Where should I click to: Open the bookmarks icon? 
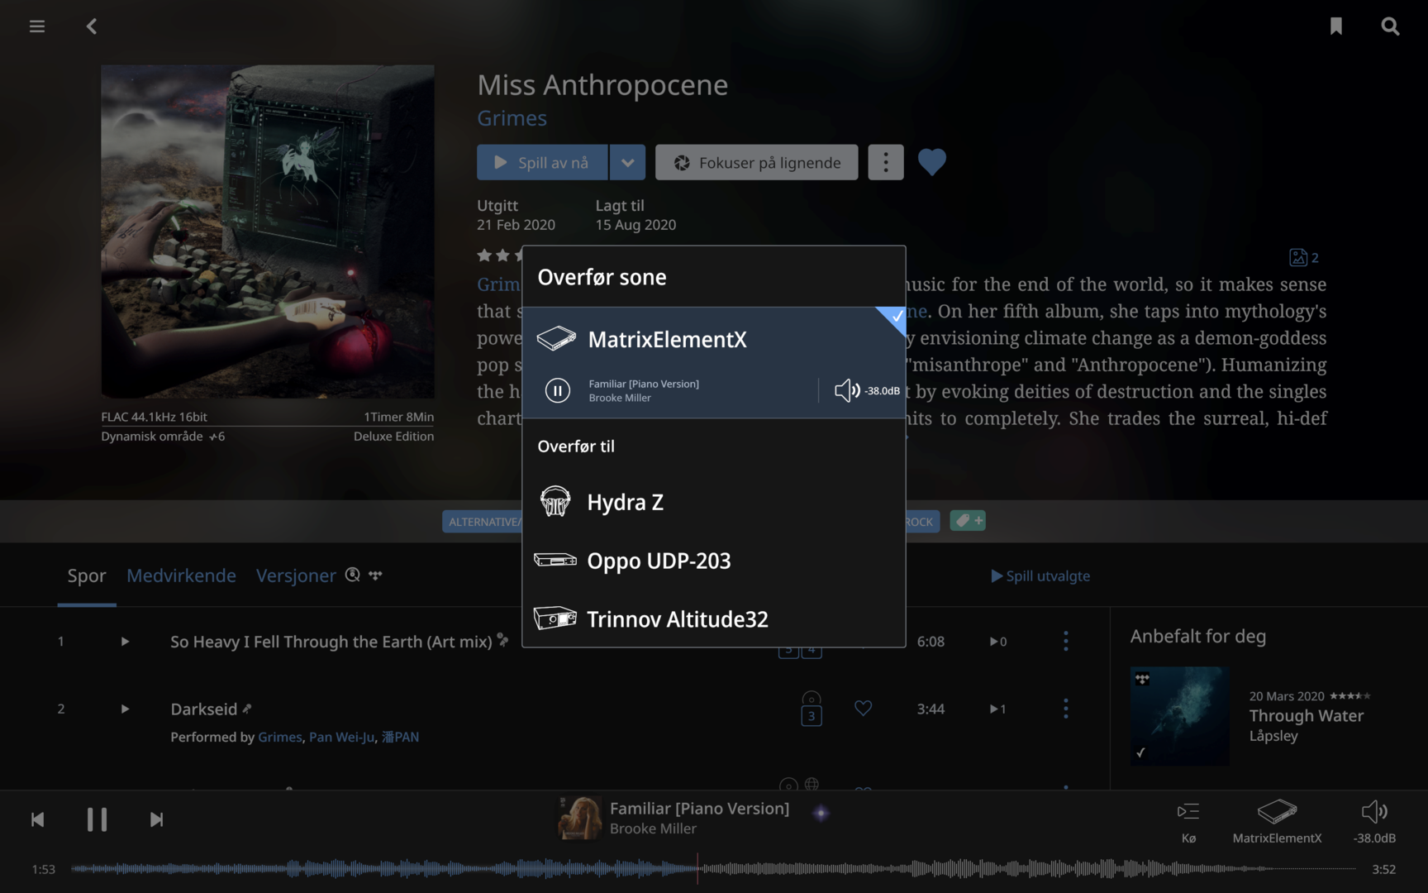click(1336, 26)
